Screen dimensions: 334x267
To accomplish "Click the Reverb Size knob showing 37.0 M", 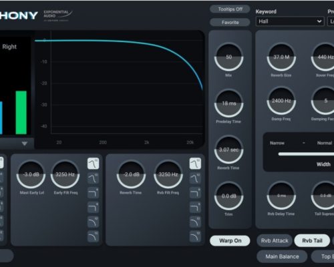I will [281, 57].
